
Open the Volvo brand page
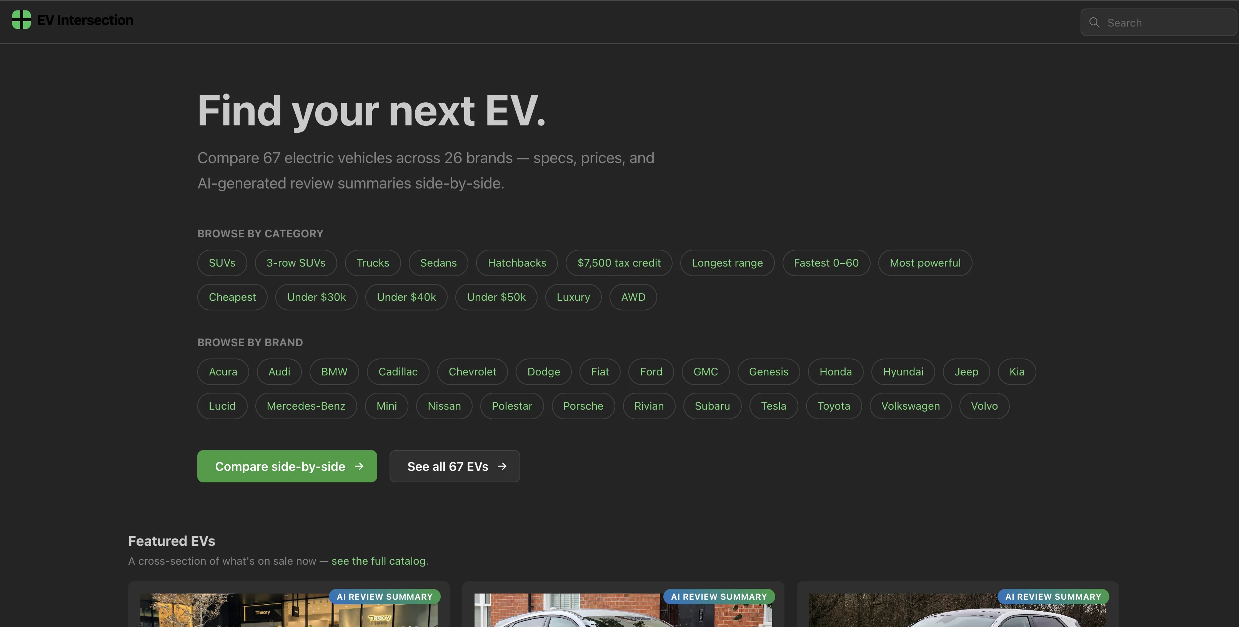tap(984, 406)
